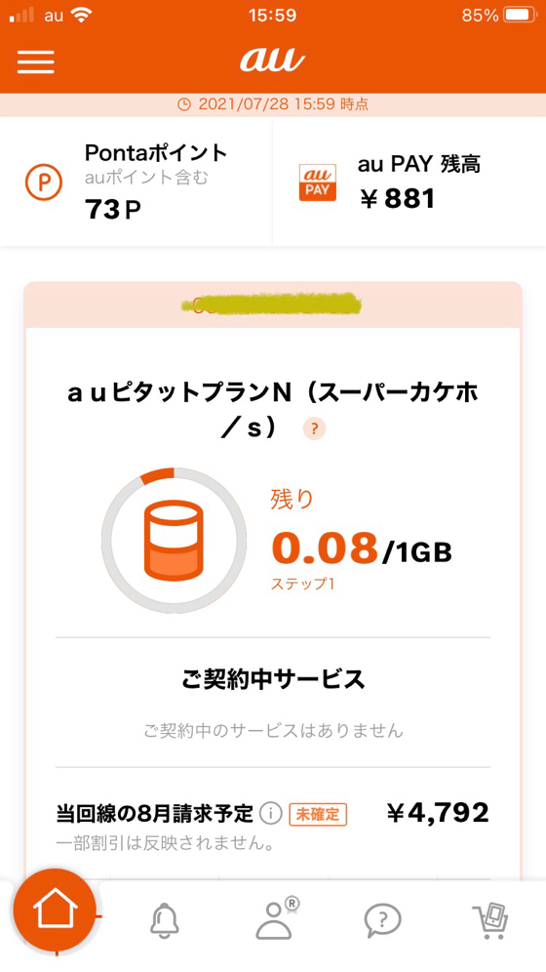Tap the circular data usage gauge ring
The width and height of the screenshot is (546, 972).
(x=174, y=541)
